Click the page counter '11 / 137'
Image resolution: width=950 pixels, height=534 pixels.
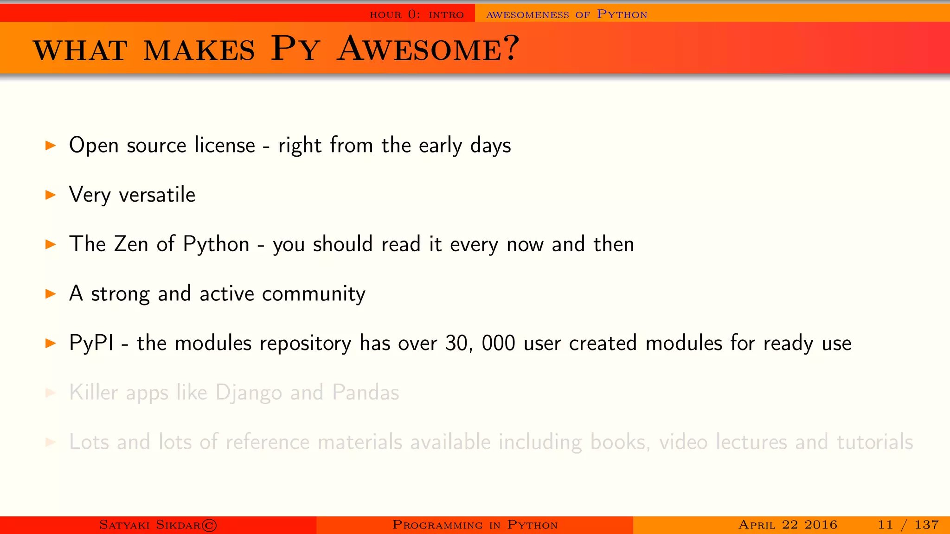tap(908, 525)
